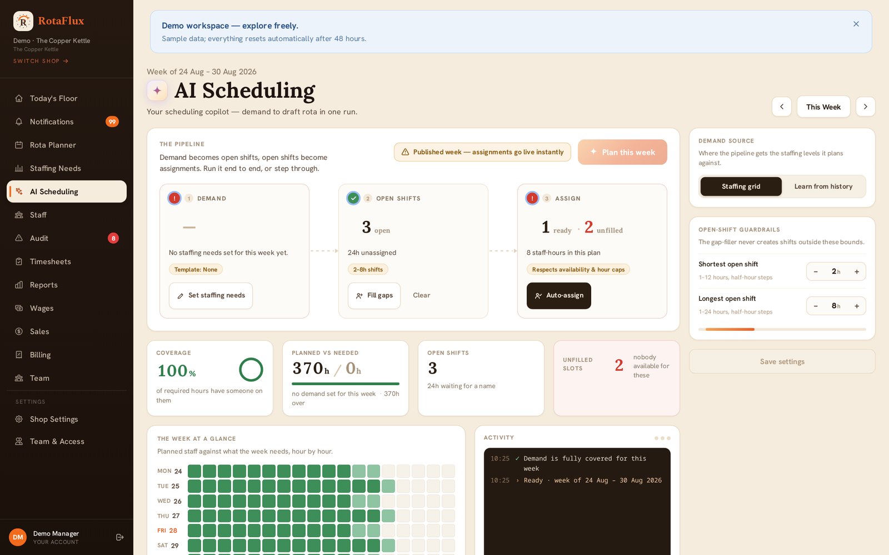Decrease the Longest open shift hours
The image size is (889, 555).
pos(816,306)
